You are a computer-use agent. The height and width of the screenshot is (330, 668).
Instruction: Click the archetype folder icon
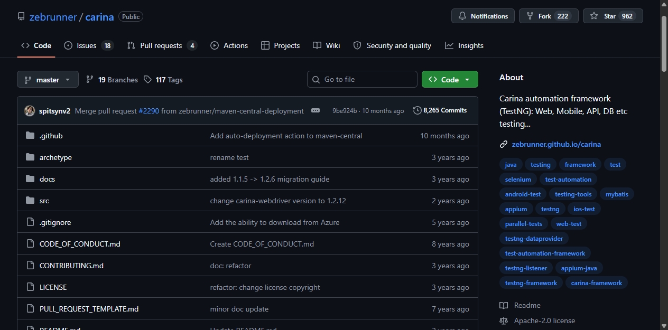(x=30, y=157)
